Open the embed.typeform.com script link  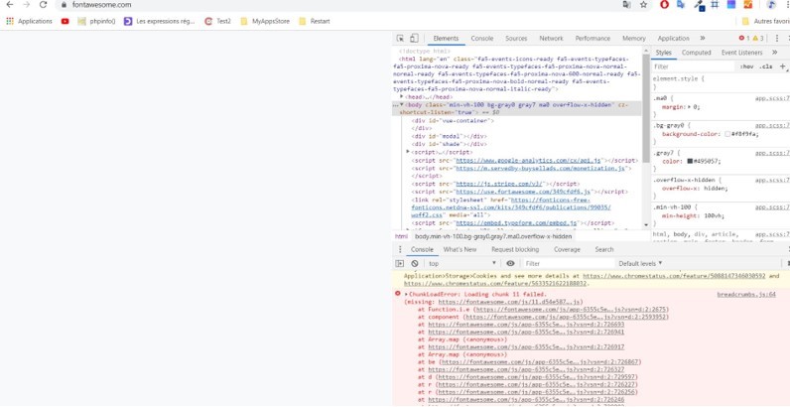[x=516, y=223]
